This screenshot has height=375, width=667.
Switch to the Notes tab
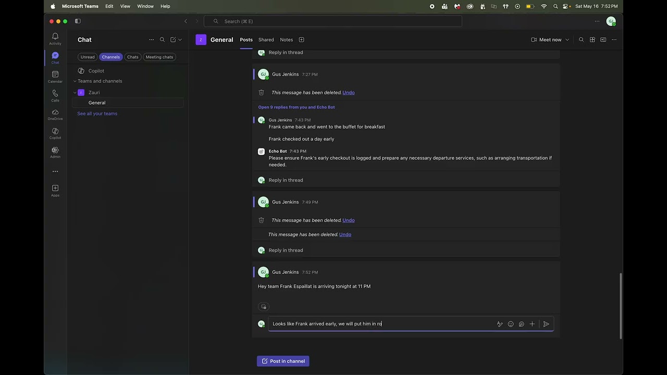[286, 40]
